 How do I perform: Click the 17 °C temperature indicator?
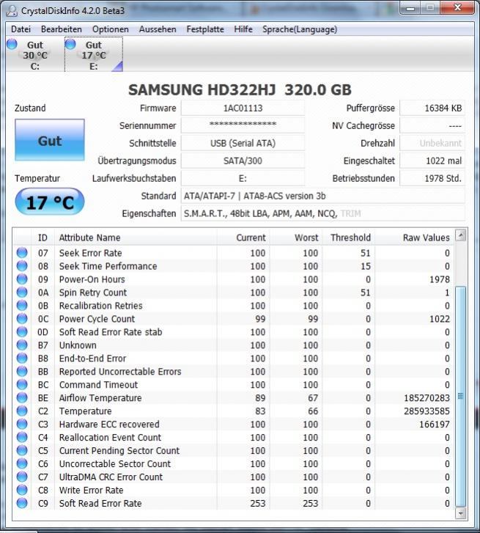pyautogui.click(x=50, y=202)
